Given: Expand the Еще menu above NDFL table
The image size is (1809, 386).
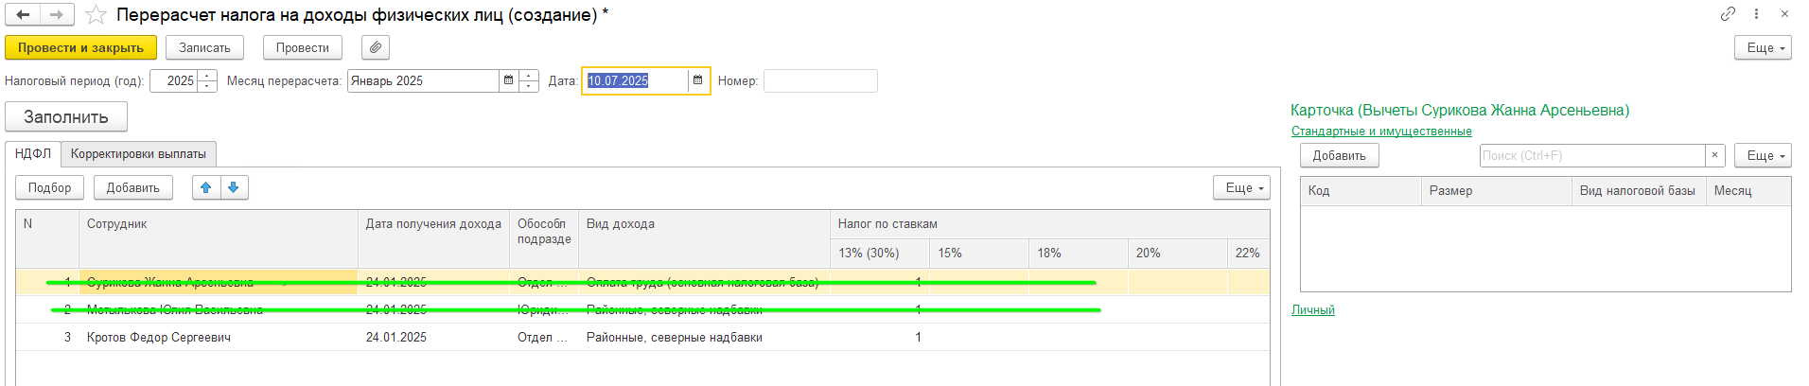Looking at the screenshot, I should (1241, 187).
